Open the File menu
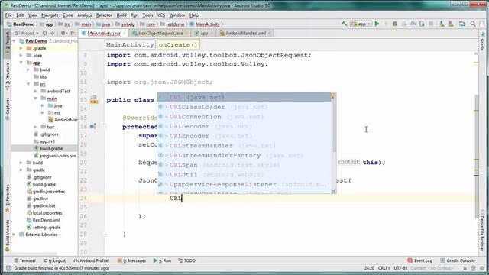Screen dimensions: 489x275 click(x=8, y=15)
